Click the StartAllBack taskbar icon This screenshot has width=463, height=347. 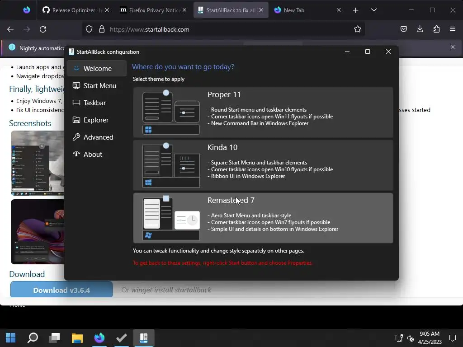(144, 338)
